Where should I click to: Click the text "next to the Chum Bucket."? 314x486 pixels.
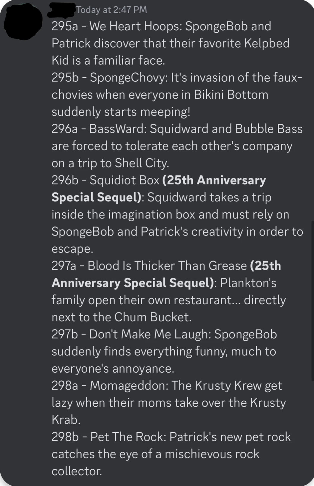click(122, 317)
